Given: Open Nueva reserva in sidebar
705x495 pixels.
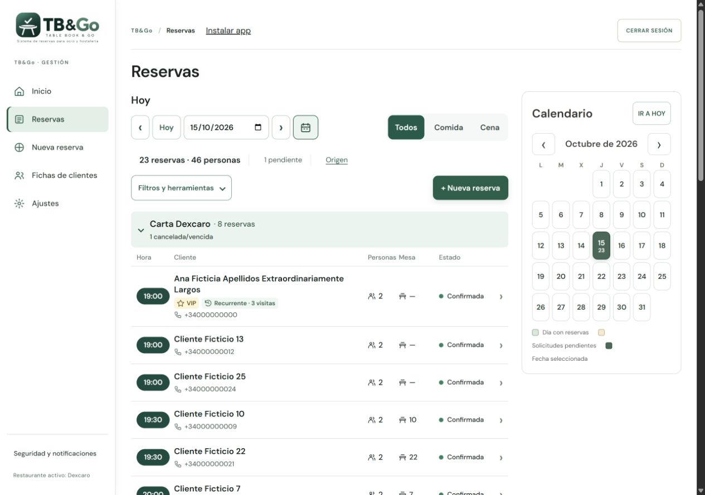Looking at the screenshot, I should coord(57,148).
